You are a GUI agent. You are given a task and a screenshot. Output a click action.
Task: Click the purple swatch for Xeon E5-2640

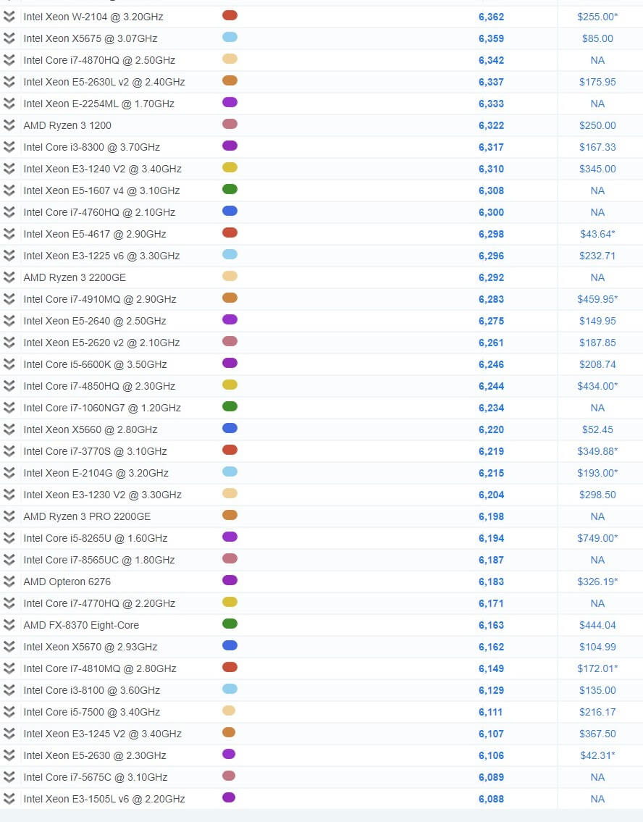[230, 319]
